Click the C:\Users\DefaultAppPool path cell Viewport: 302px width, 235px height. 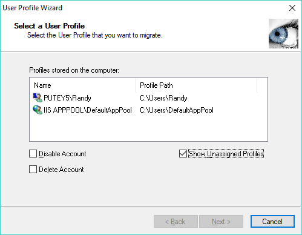click(177, 110)
